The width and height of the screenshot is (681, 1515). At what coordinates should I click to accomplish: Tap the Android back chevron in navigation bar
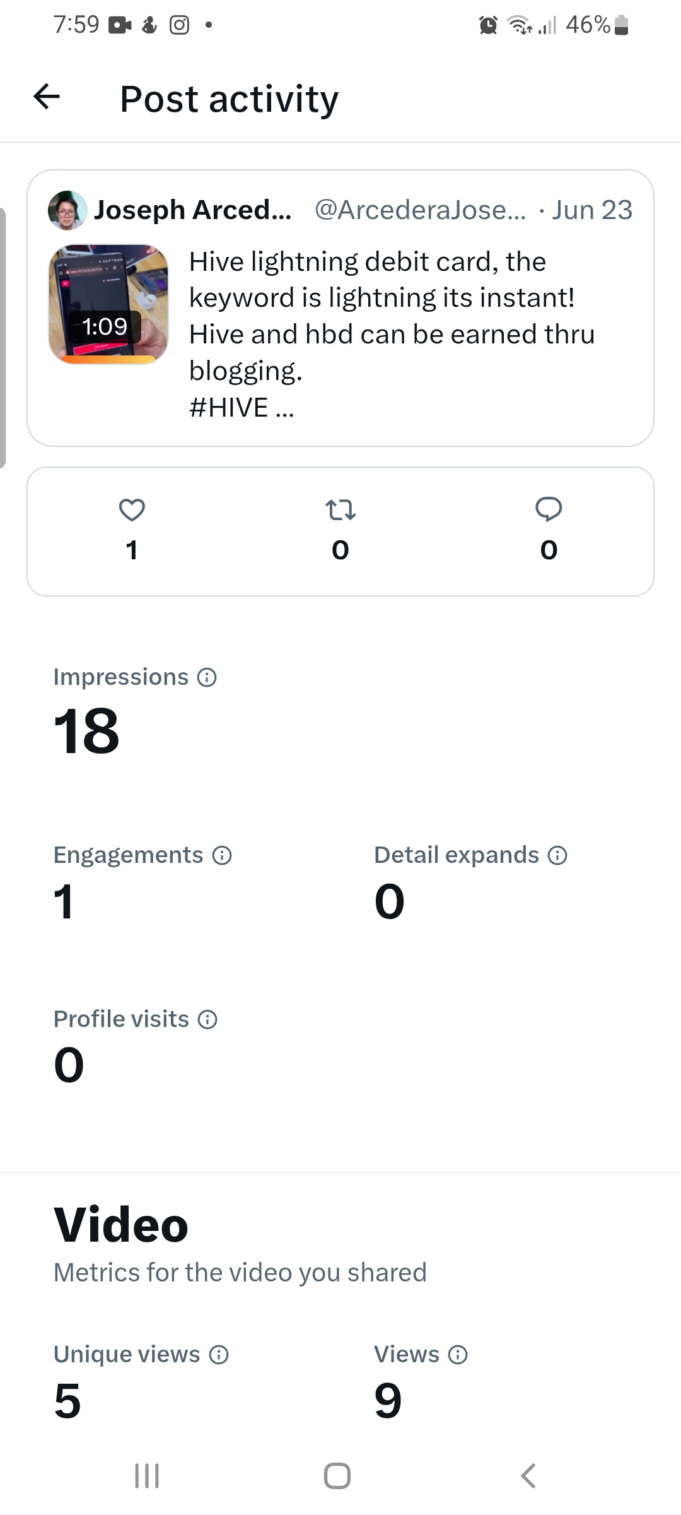coord(528,1476)
